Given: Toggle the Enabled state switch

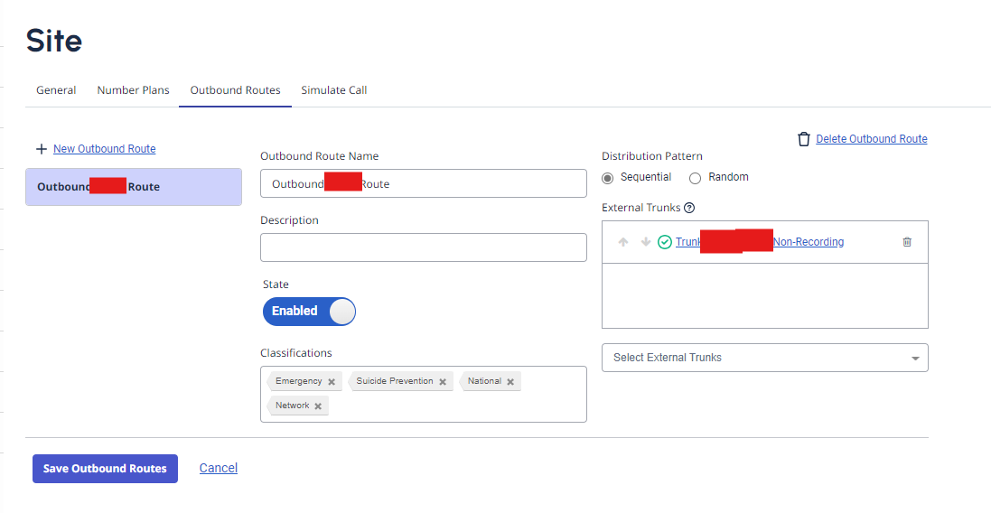Looking at the screenshot, I should point(309,311).
